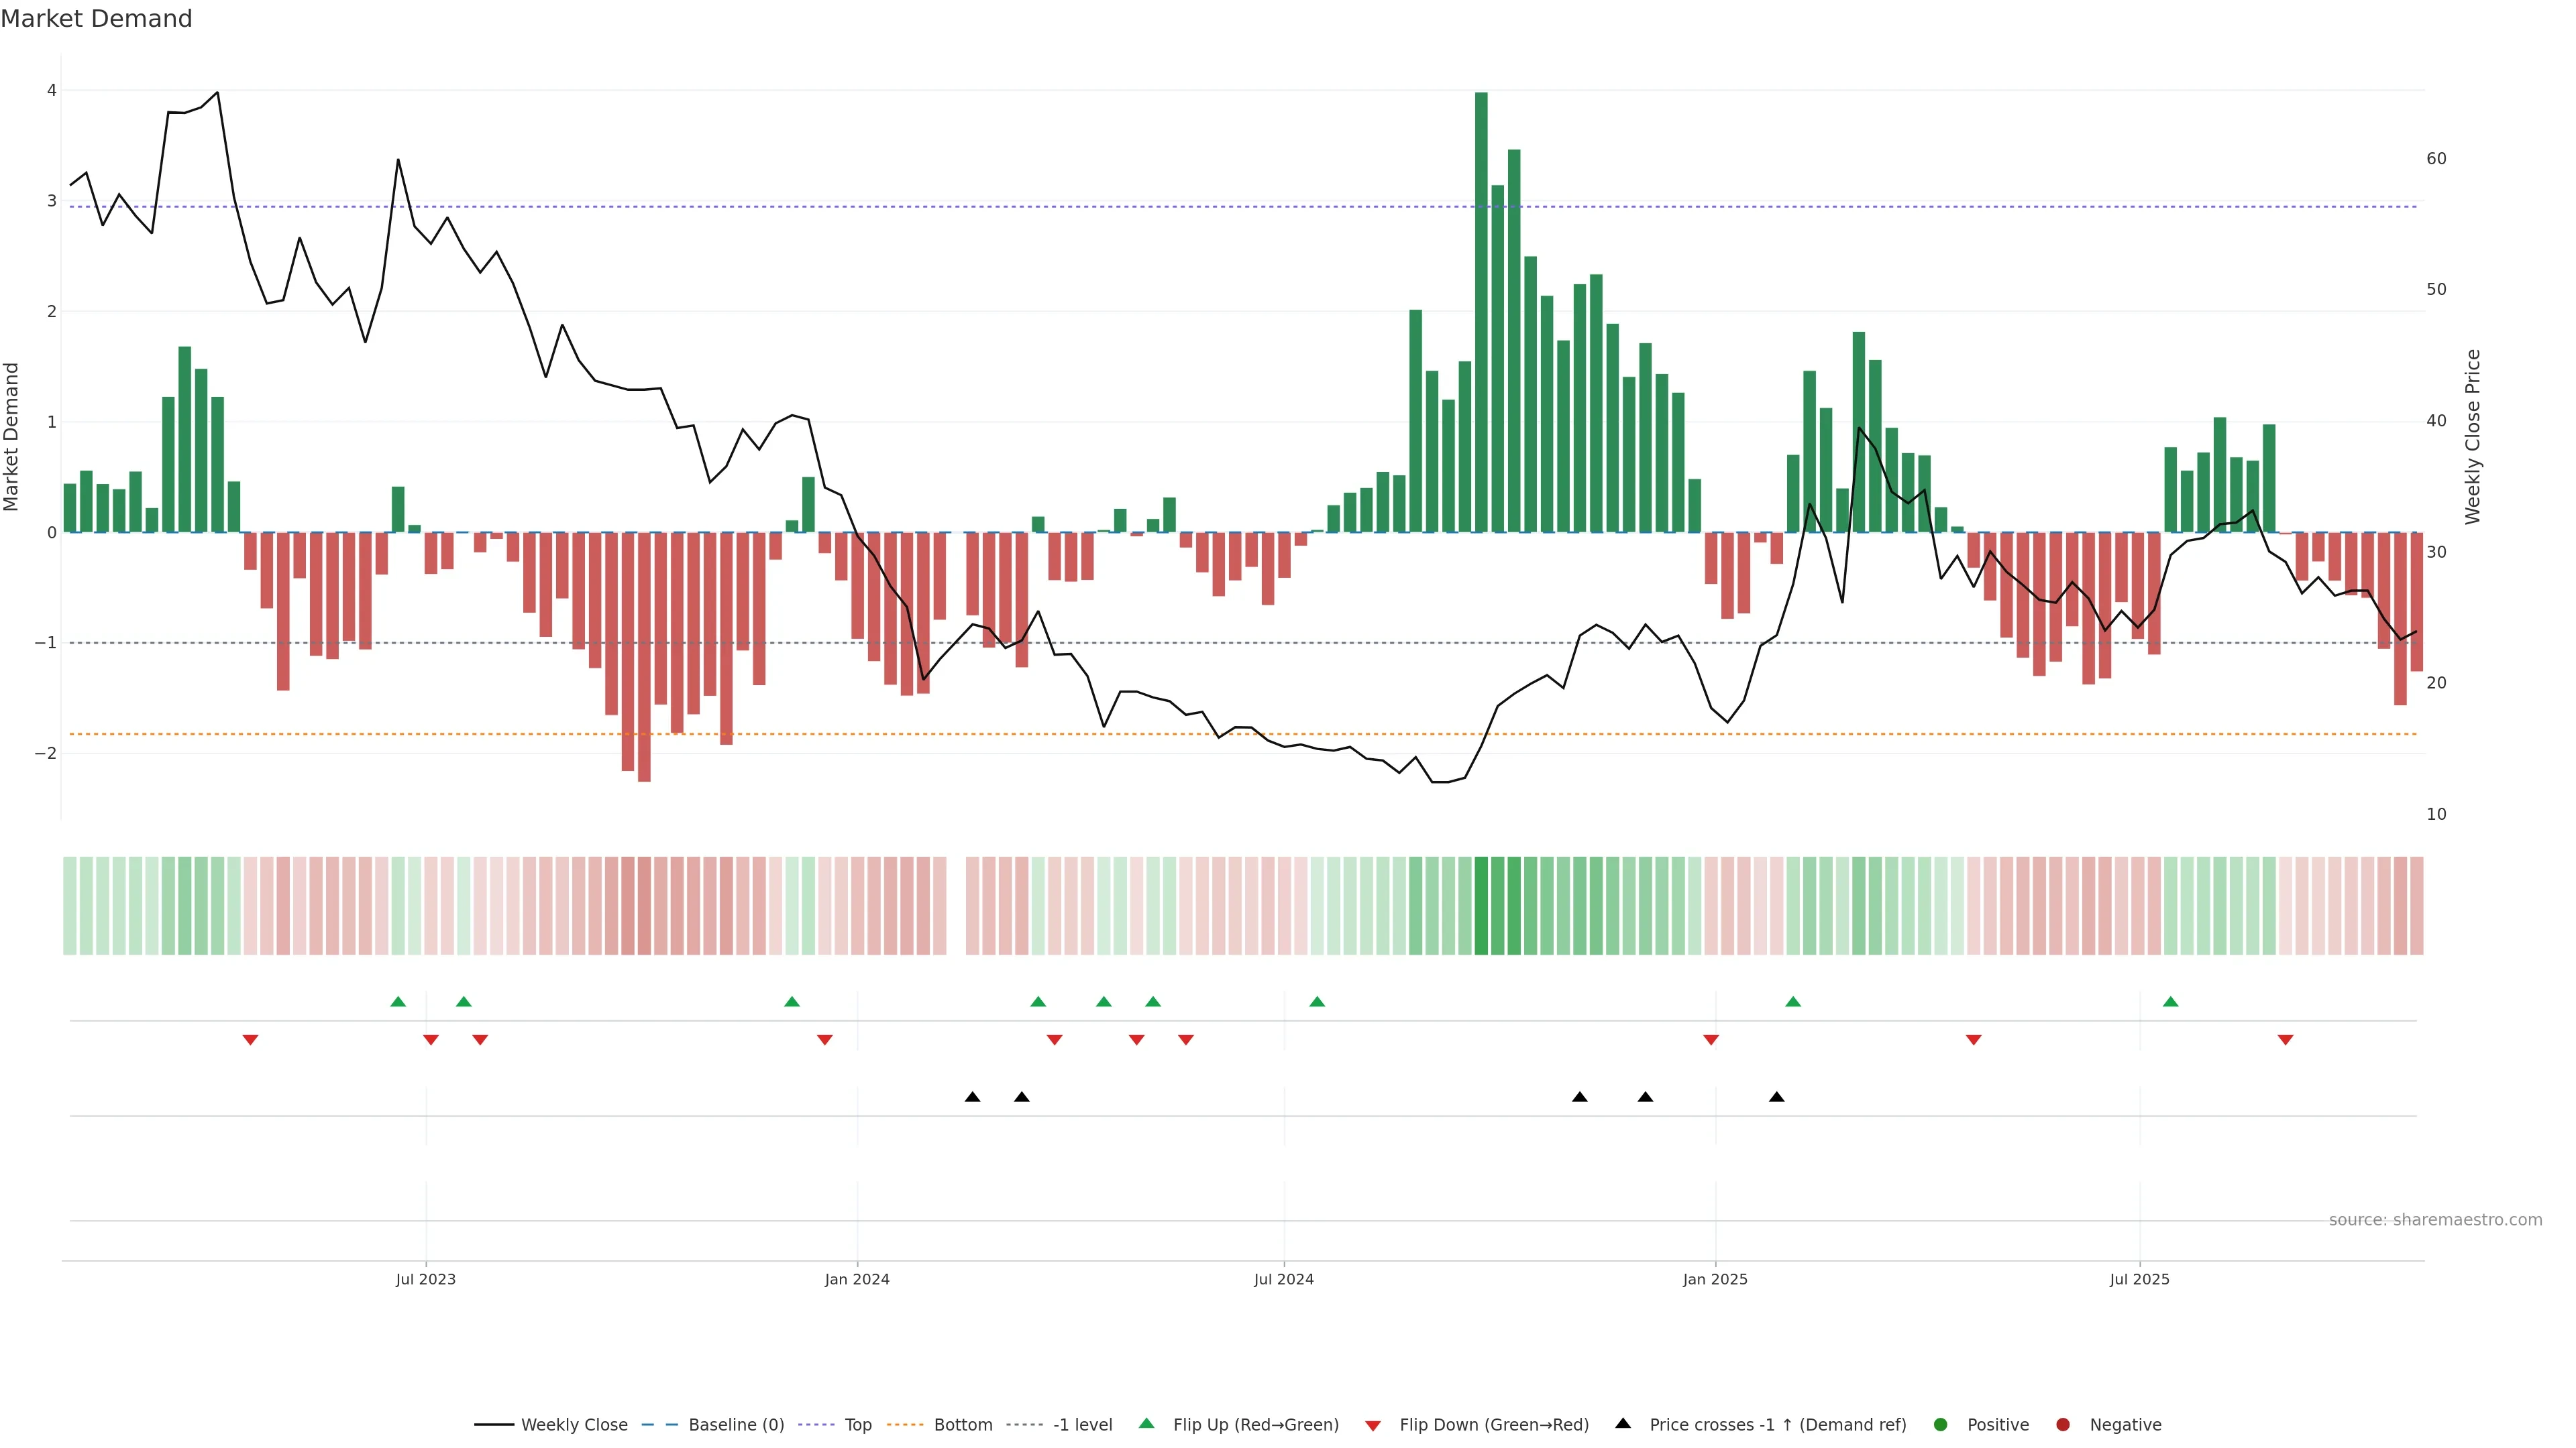The width and height of the screenshot is (2576, 1448).
Task: Click the first black price-cross marker
Action: pos(972,1096)
